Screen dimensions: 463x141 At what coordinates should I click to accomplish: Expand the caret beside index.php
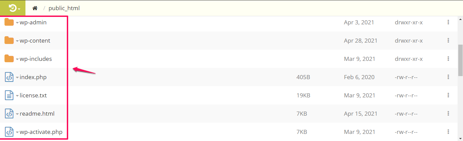17,78
